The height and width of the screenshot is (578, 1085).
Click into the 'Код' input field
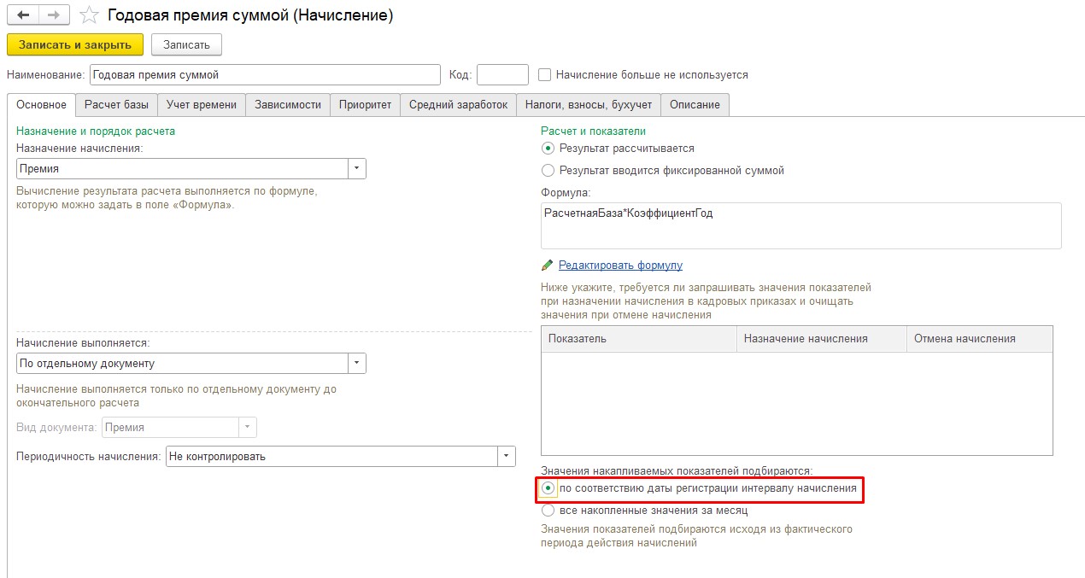coord(502,75)
